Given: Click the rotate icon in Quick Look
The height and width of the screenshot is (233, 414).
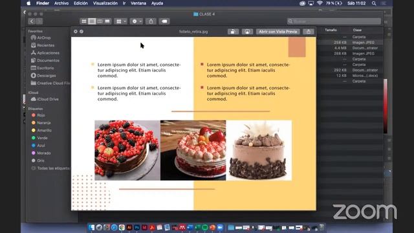Looking at the screenshot, I should click(233, 32).
